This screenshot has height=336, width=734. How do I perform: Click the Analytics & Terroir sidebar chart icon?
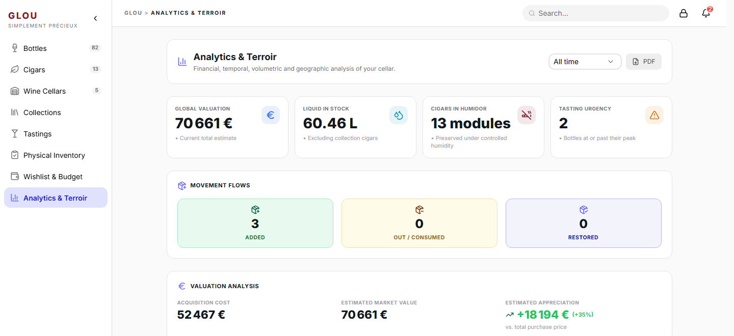pyautogui.click(x=15, y=198)
